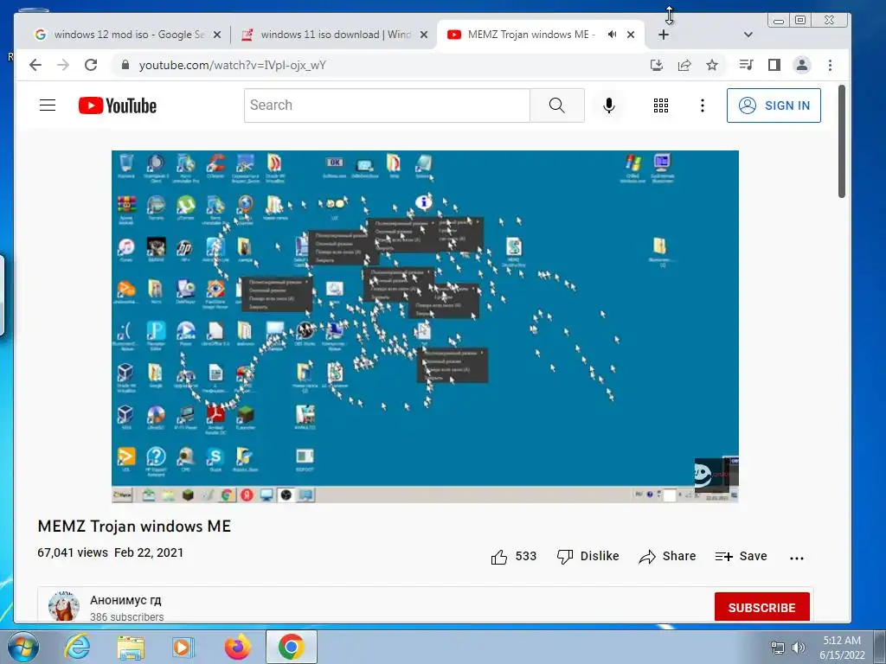
Task: Click the padlock site info icon
Action: (x=125, y=65)
